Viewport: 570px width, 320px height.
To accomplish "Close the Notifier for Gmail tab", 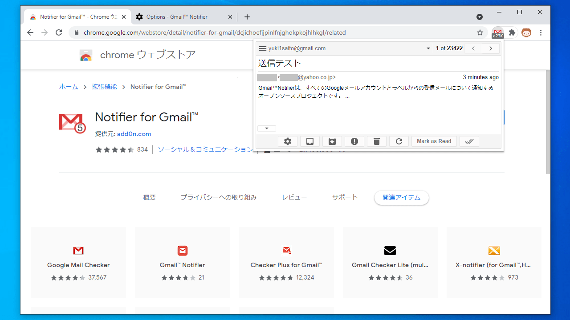I will 124,17.
